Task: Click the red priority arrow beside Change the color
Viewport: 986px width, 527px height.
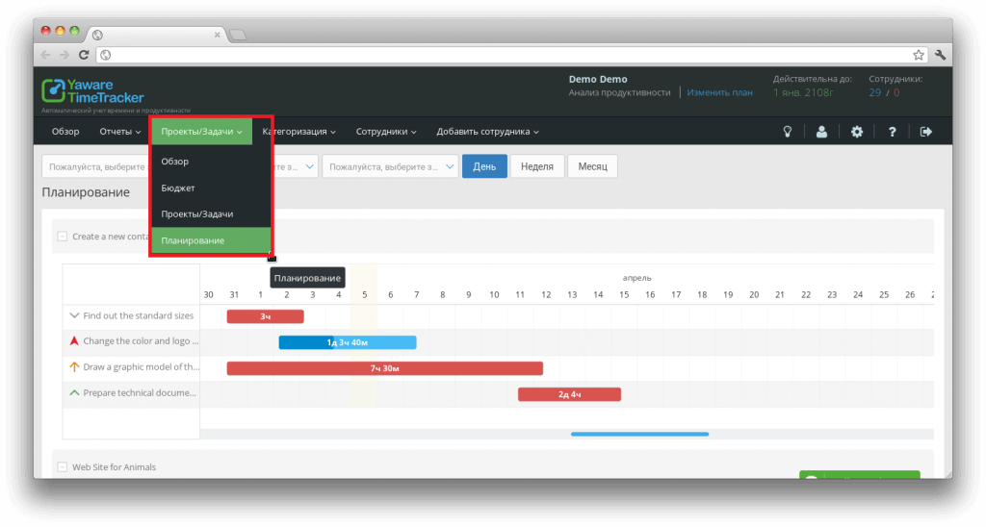Action: (74, 341)
